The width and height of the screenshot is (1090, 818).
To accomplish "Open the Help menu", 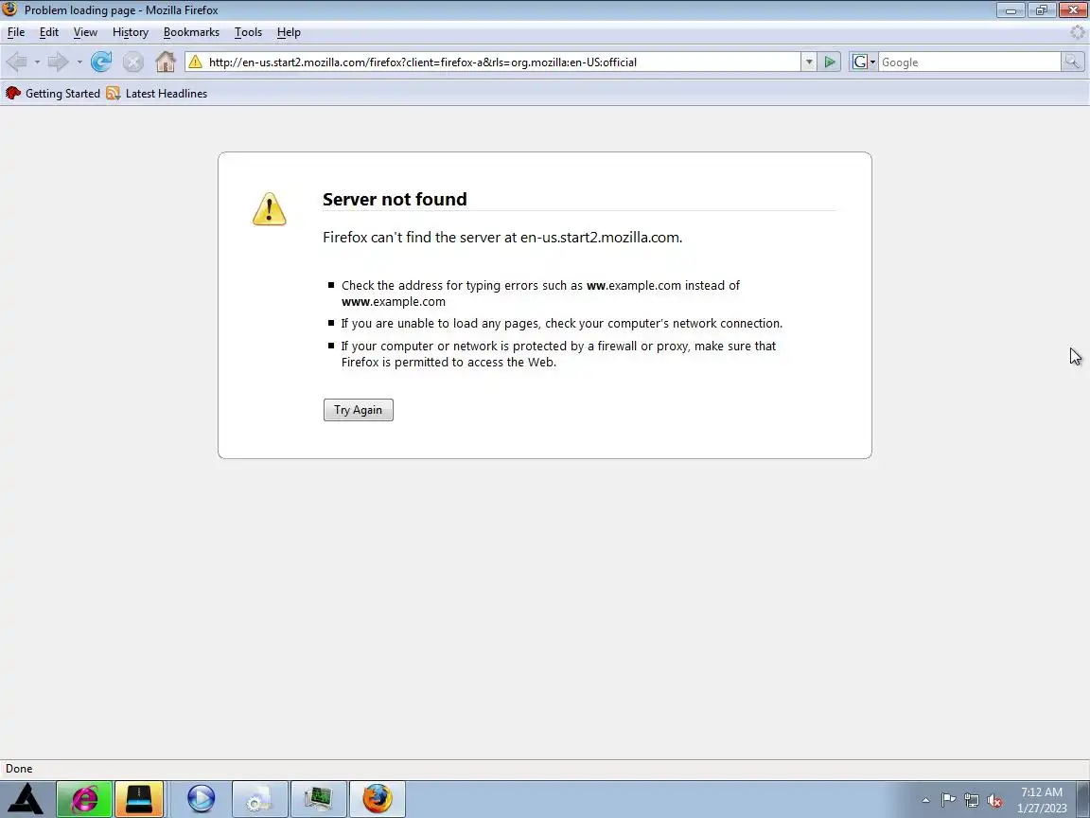I will pos(289,32).
